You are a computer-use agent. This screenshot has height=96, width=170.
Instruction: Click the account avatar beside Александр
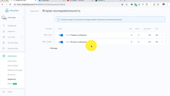[x=4, y=17]
